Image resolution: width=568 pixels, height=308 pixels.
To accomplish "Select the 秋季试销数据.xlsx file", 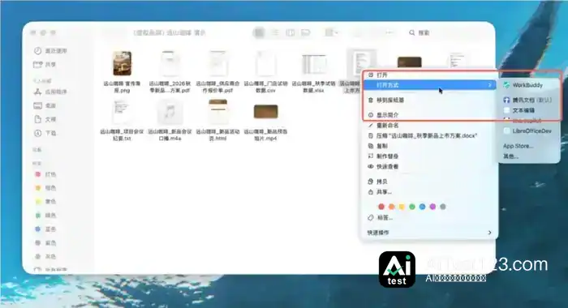I will point(314,64).
